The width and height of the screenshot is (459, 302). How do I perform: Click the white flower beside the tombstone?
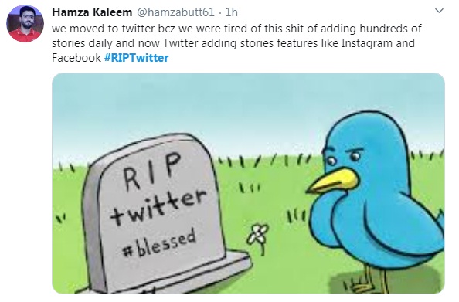(259, 238)
